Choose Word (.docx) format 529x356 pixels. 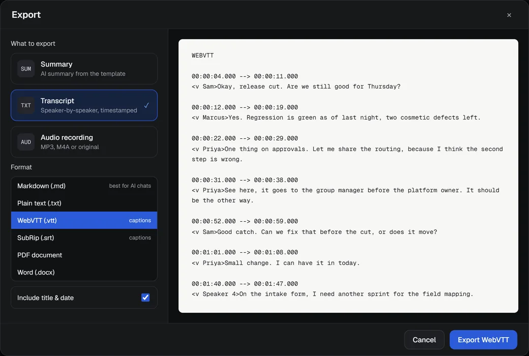pyautogui.click(x=84, y=272)
